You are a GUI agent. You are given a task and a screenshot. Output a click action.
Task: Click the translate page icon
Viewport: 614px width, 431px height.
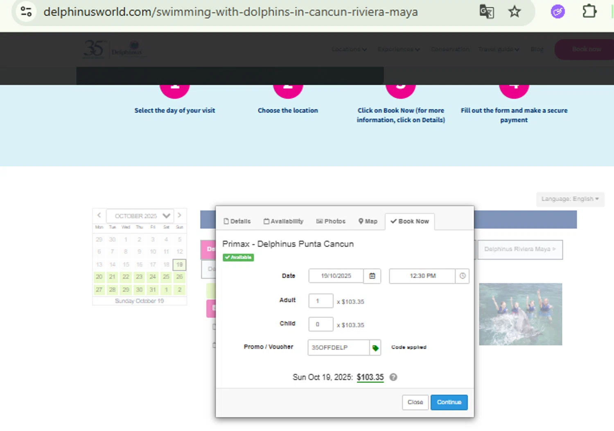tap(487, 11)
